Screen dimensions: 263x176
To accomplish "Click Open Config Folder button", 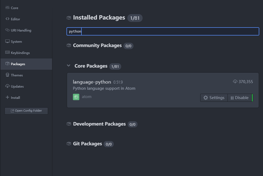I will coord(26,111).
